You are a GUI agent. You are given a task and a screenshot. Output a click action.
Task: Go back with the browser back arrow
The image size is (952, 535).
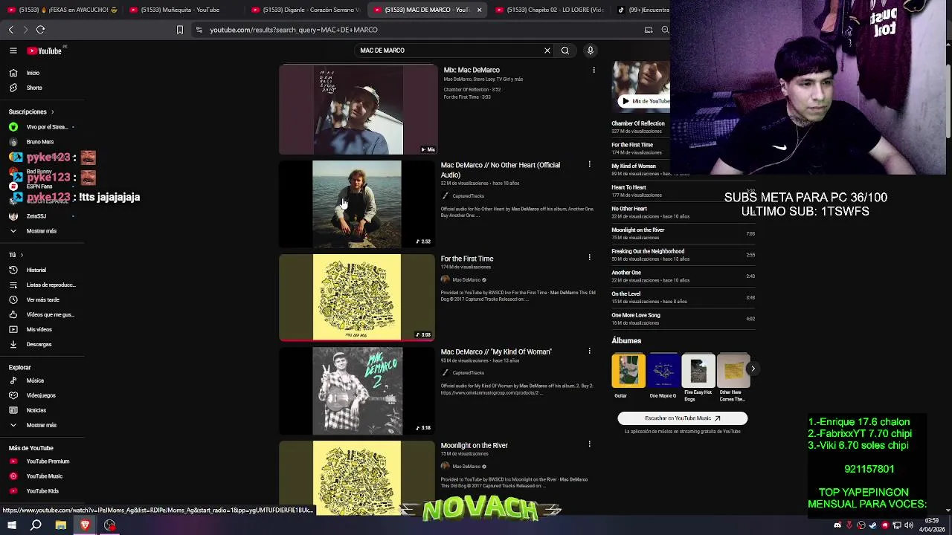coord(10,30)
